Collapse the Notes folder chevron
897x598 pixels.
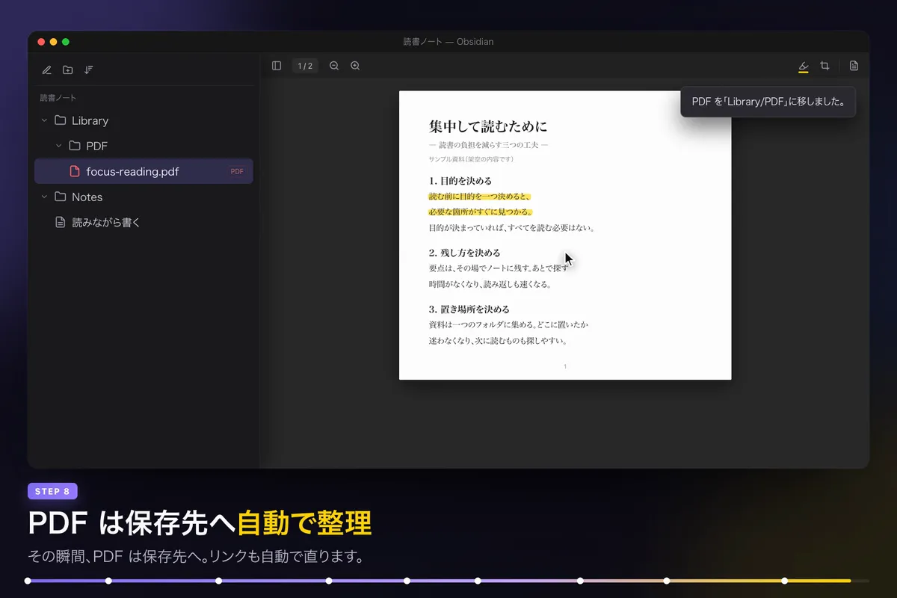tap(44, 197)
